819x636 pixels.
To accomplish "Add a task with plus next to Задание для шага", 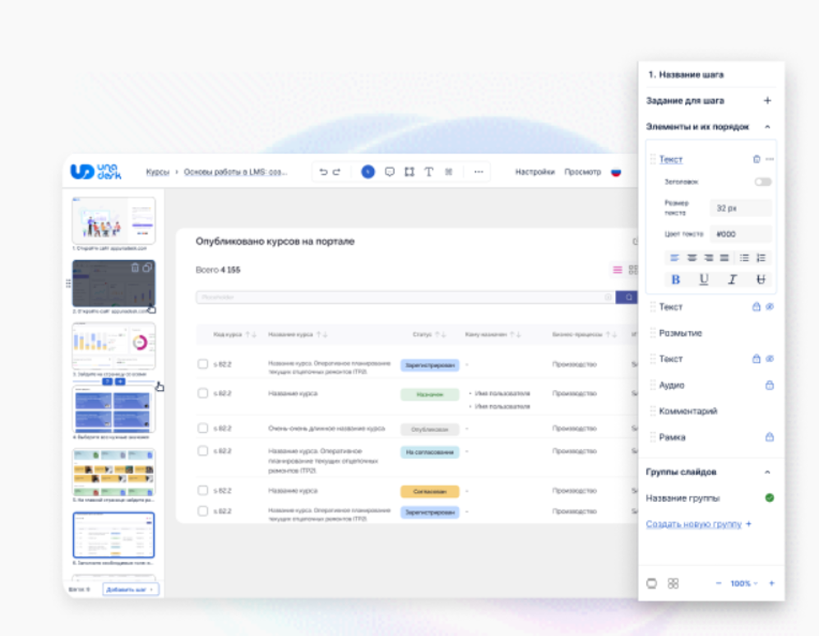I will pyautogui.click(x=767, y=100).
